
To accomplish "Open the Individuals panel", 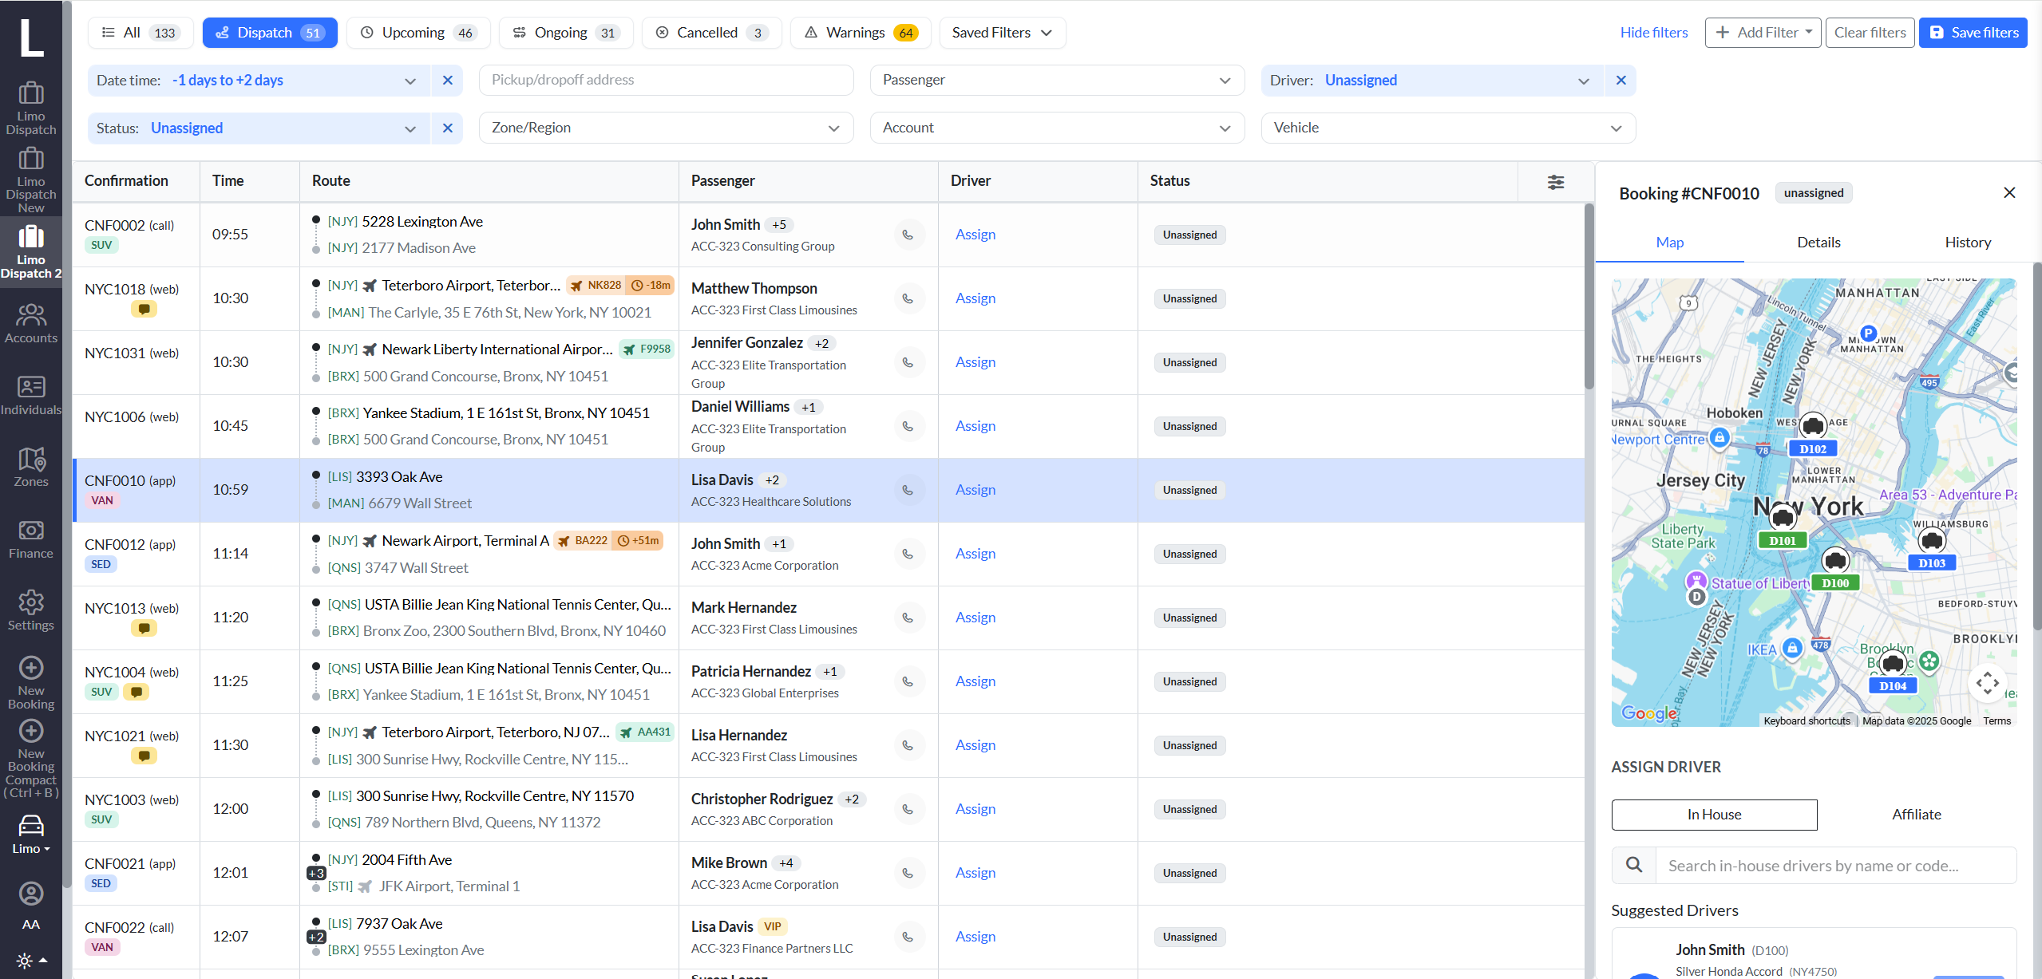I will [x=30, y=393].
